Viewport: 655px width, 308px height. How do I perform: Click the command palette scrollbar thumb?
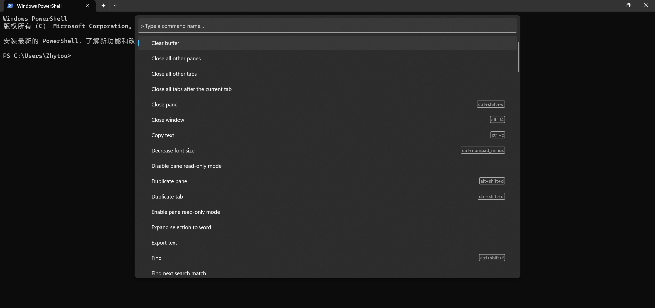coord(518,57)
